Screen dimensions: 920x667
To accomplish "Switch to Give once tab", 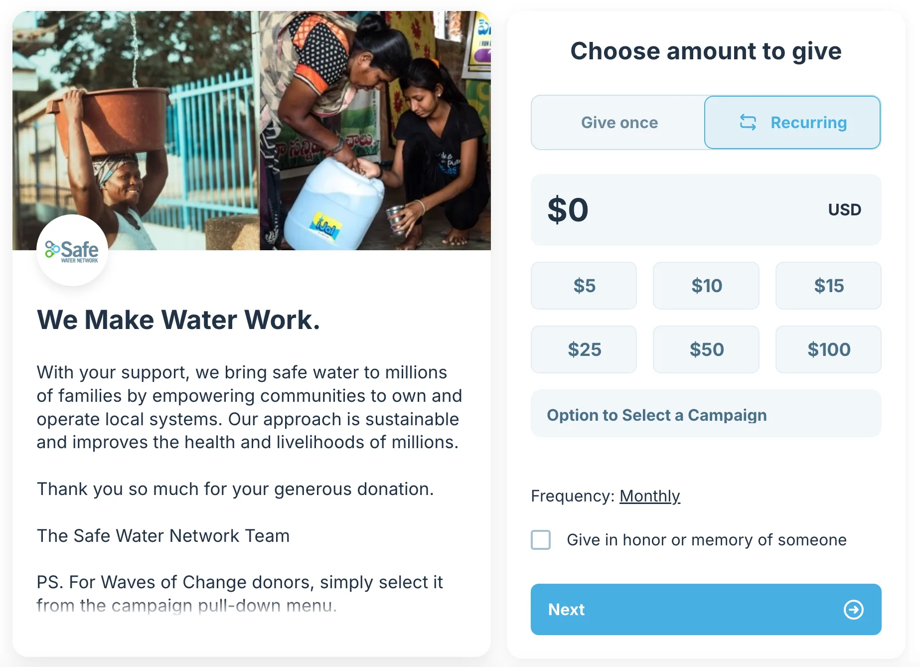I will 619,122.
